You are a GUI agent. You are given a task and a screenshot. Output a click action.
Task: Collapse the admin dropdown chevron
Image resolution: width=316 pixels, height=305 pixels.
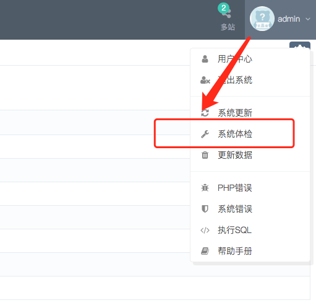coord(308,19)
